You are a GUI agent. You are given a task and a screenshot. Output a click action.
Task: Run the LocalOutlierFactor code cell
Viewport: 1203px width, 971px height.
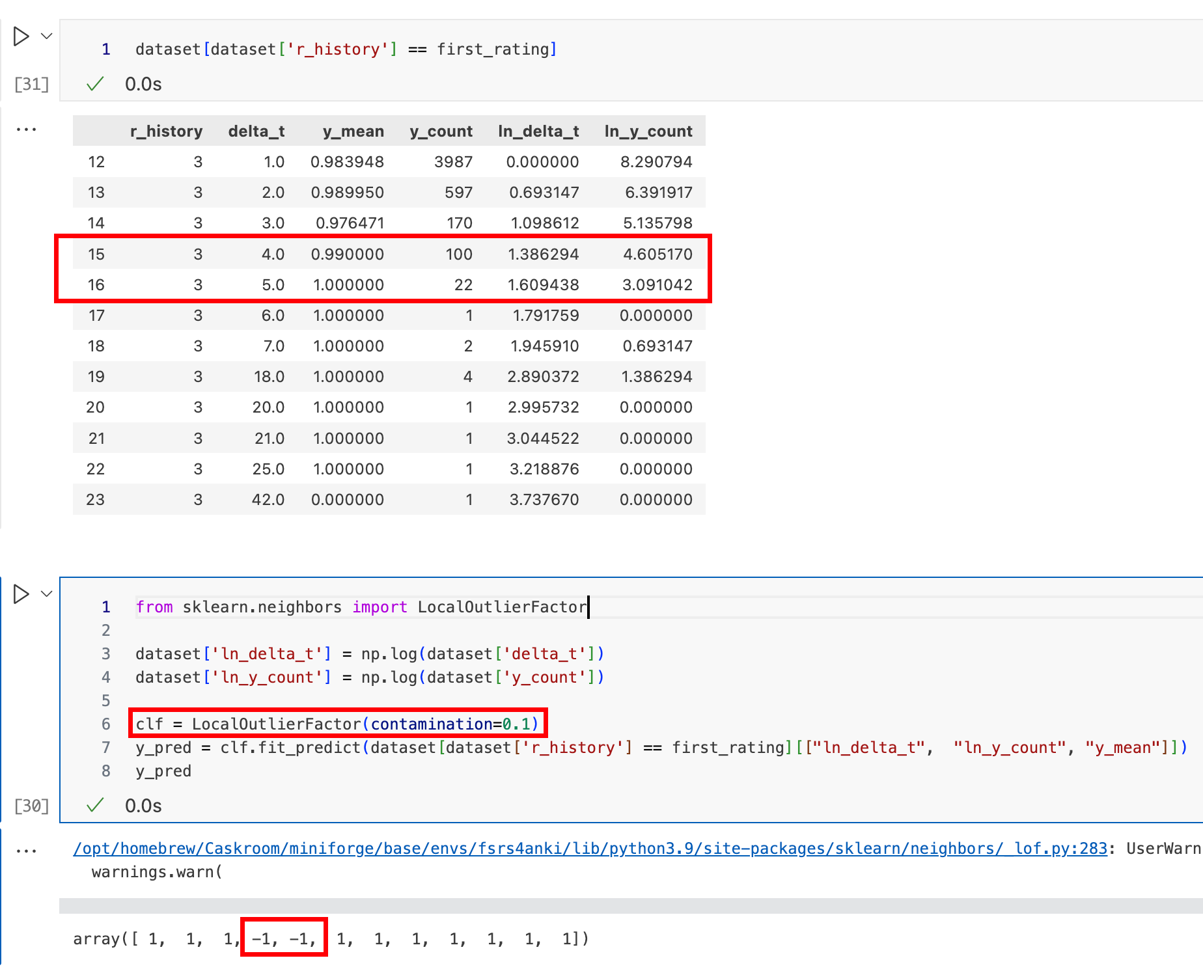click(20, 594)
